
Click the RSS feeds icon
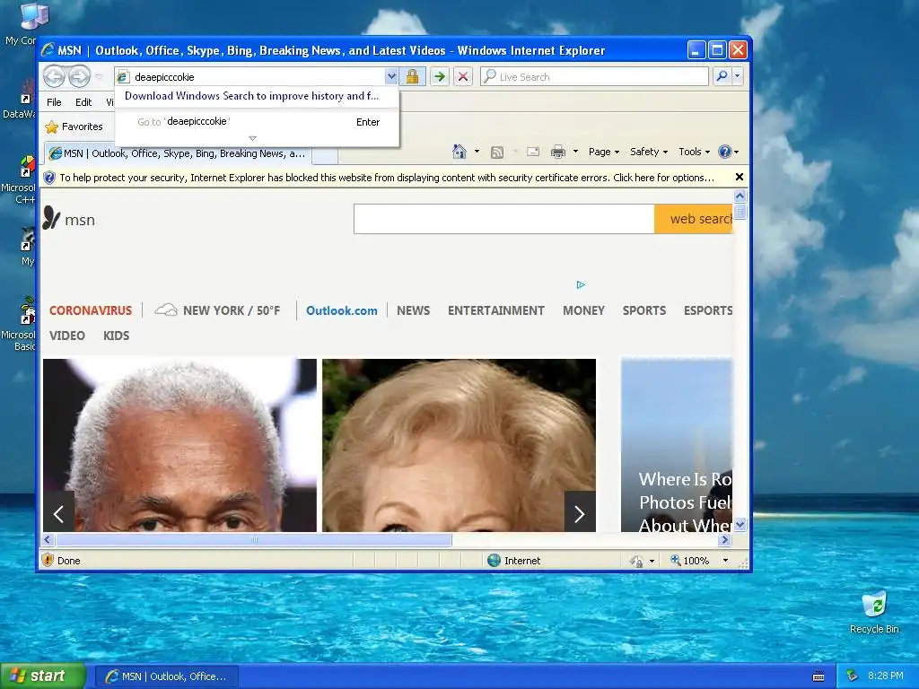[497, 153]
